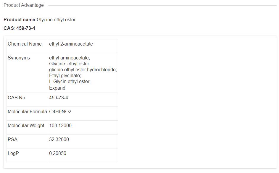This screenshot has height=173, width=279.
Task: Click the bold CAS number above the table
Action: pos(25,28)
